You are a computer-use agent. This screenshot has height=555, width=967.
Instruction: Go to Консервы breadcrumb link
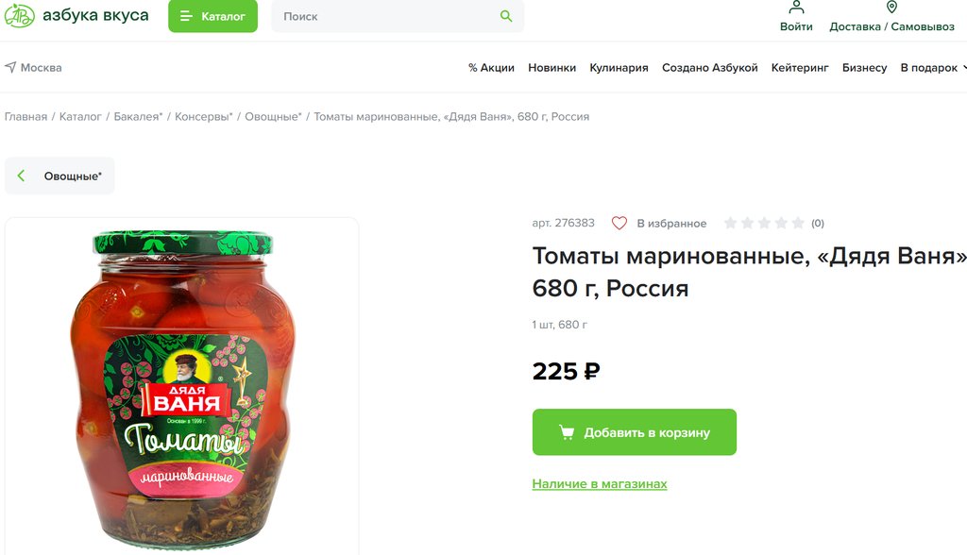click(203, 117)
